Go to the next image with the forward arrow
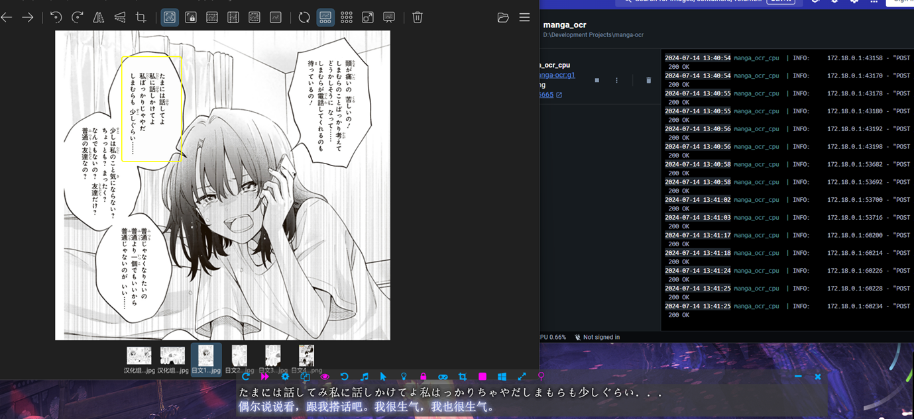914x419 pixels. point(28,17)
